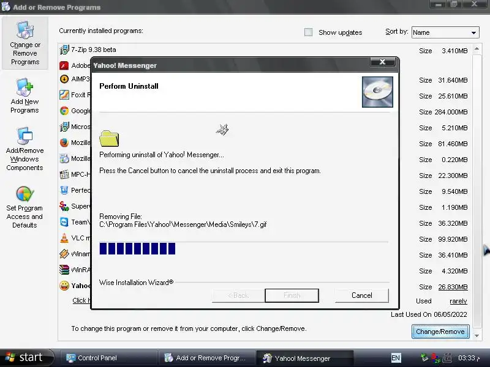Viewport: 490px width, 367px height.
Task: Open the Windows start menu
Action: click(x=27, y=358)
